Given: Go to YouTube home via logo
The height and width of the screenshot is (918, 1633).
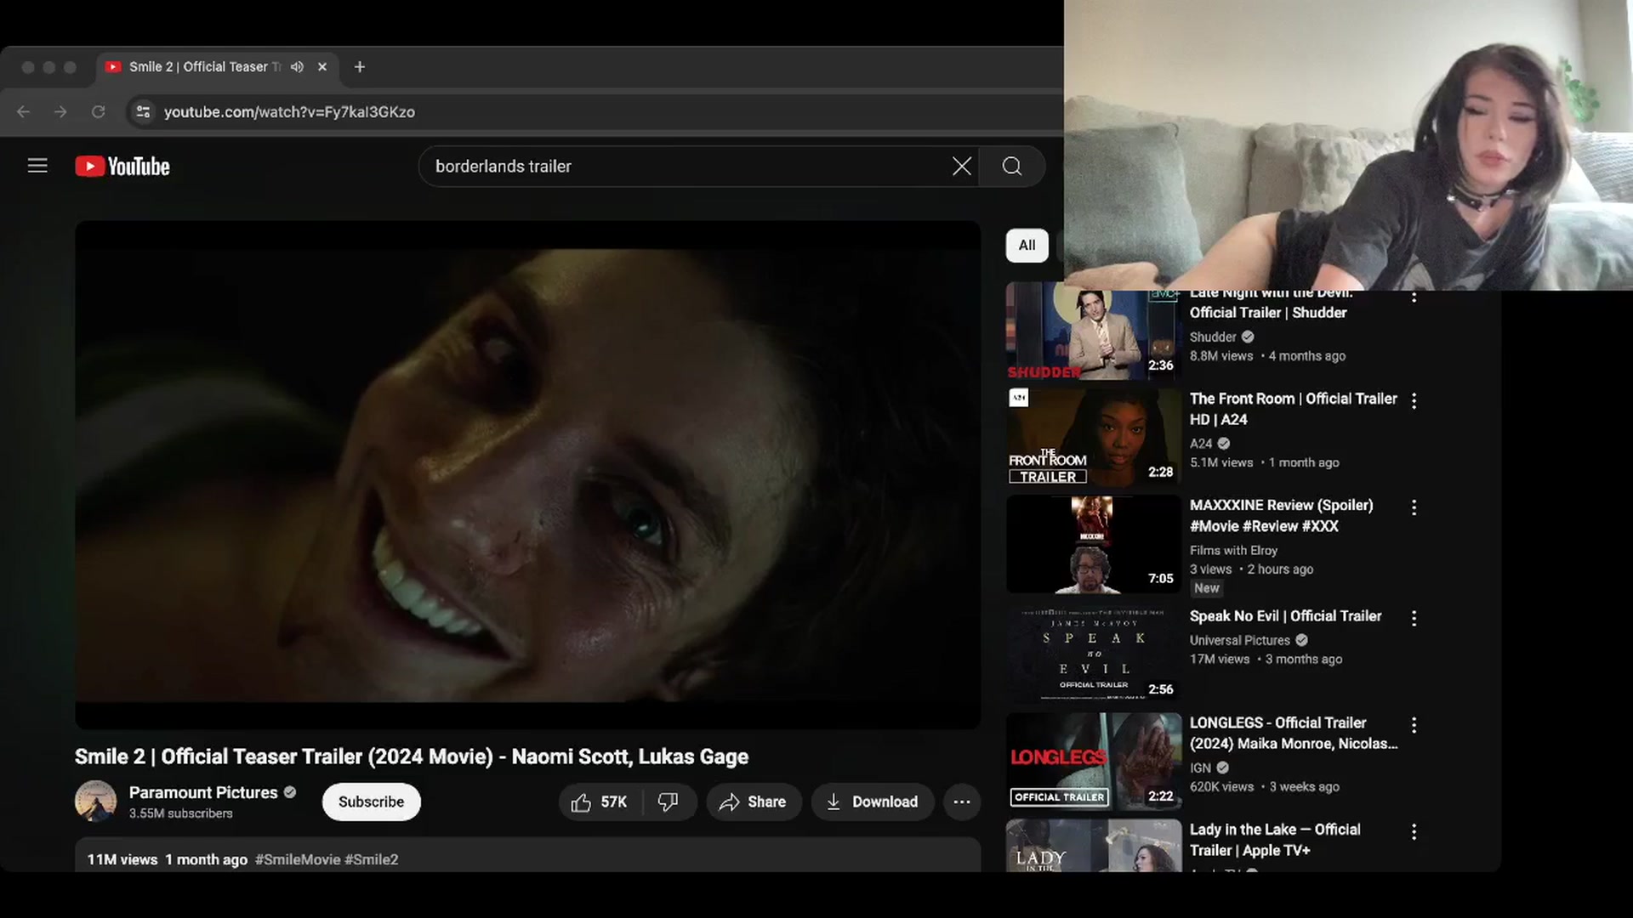Looking at the screenshot, I should point(122,166).
